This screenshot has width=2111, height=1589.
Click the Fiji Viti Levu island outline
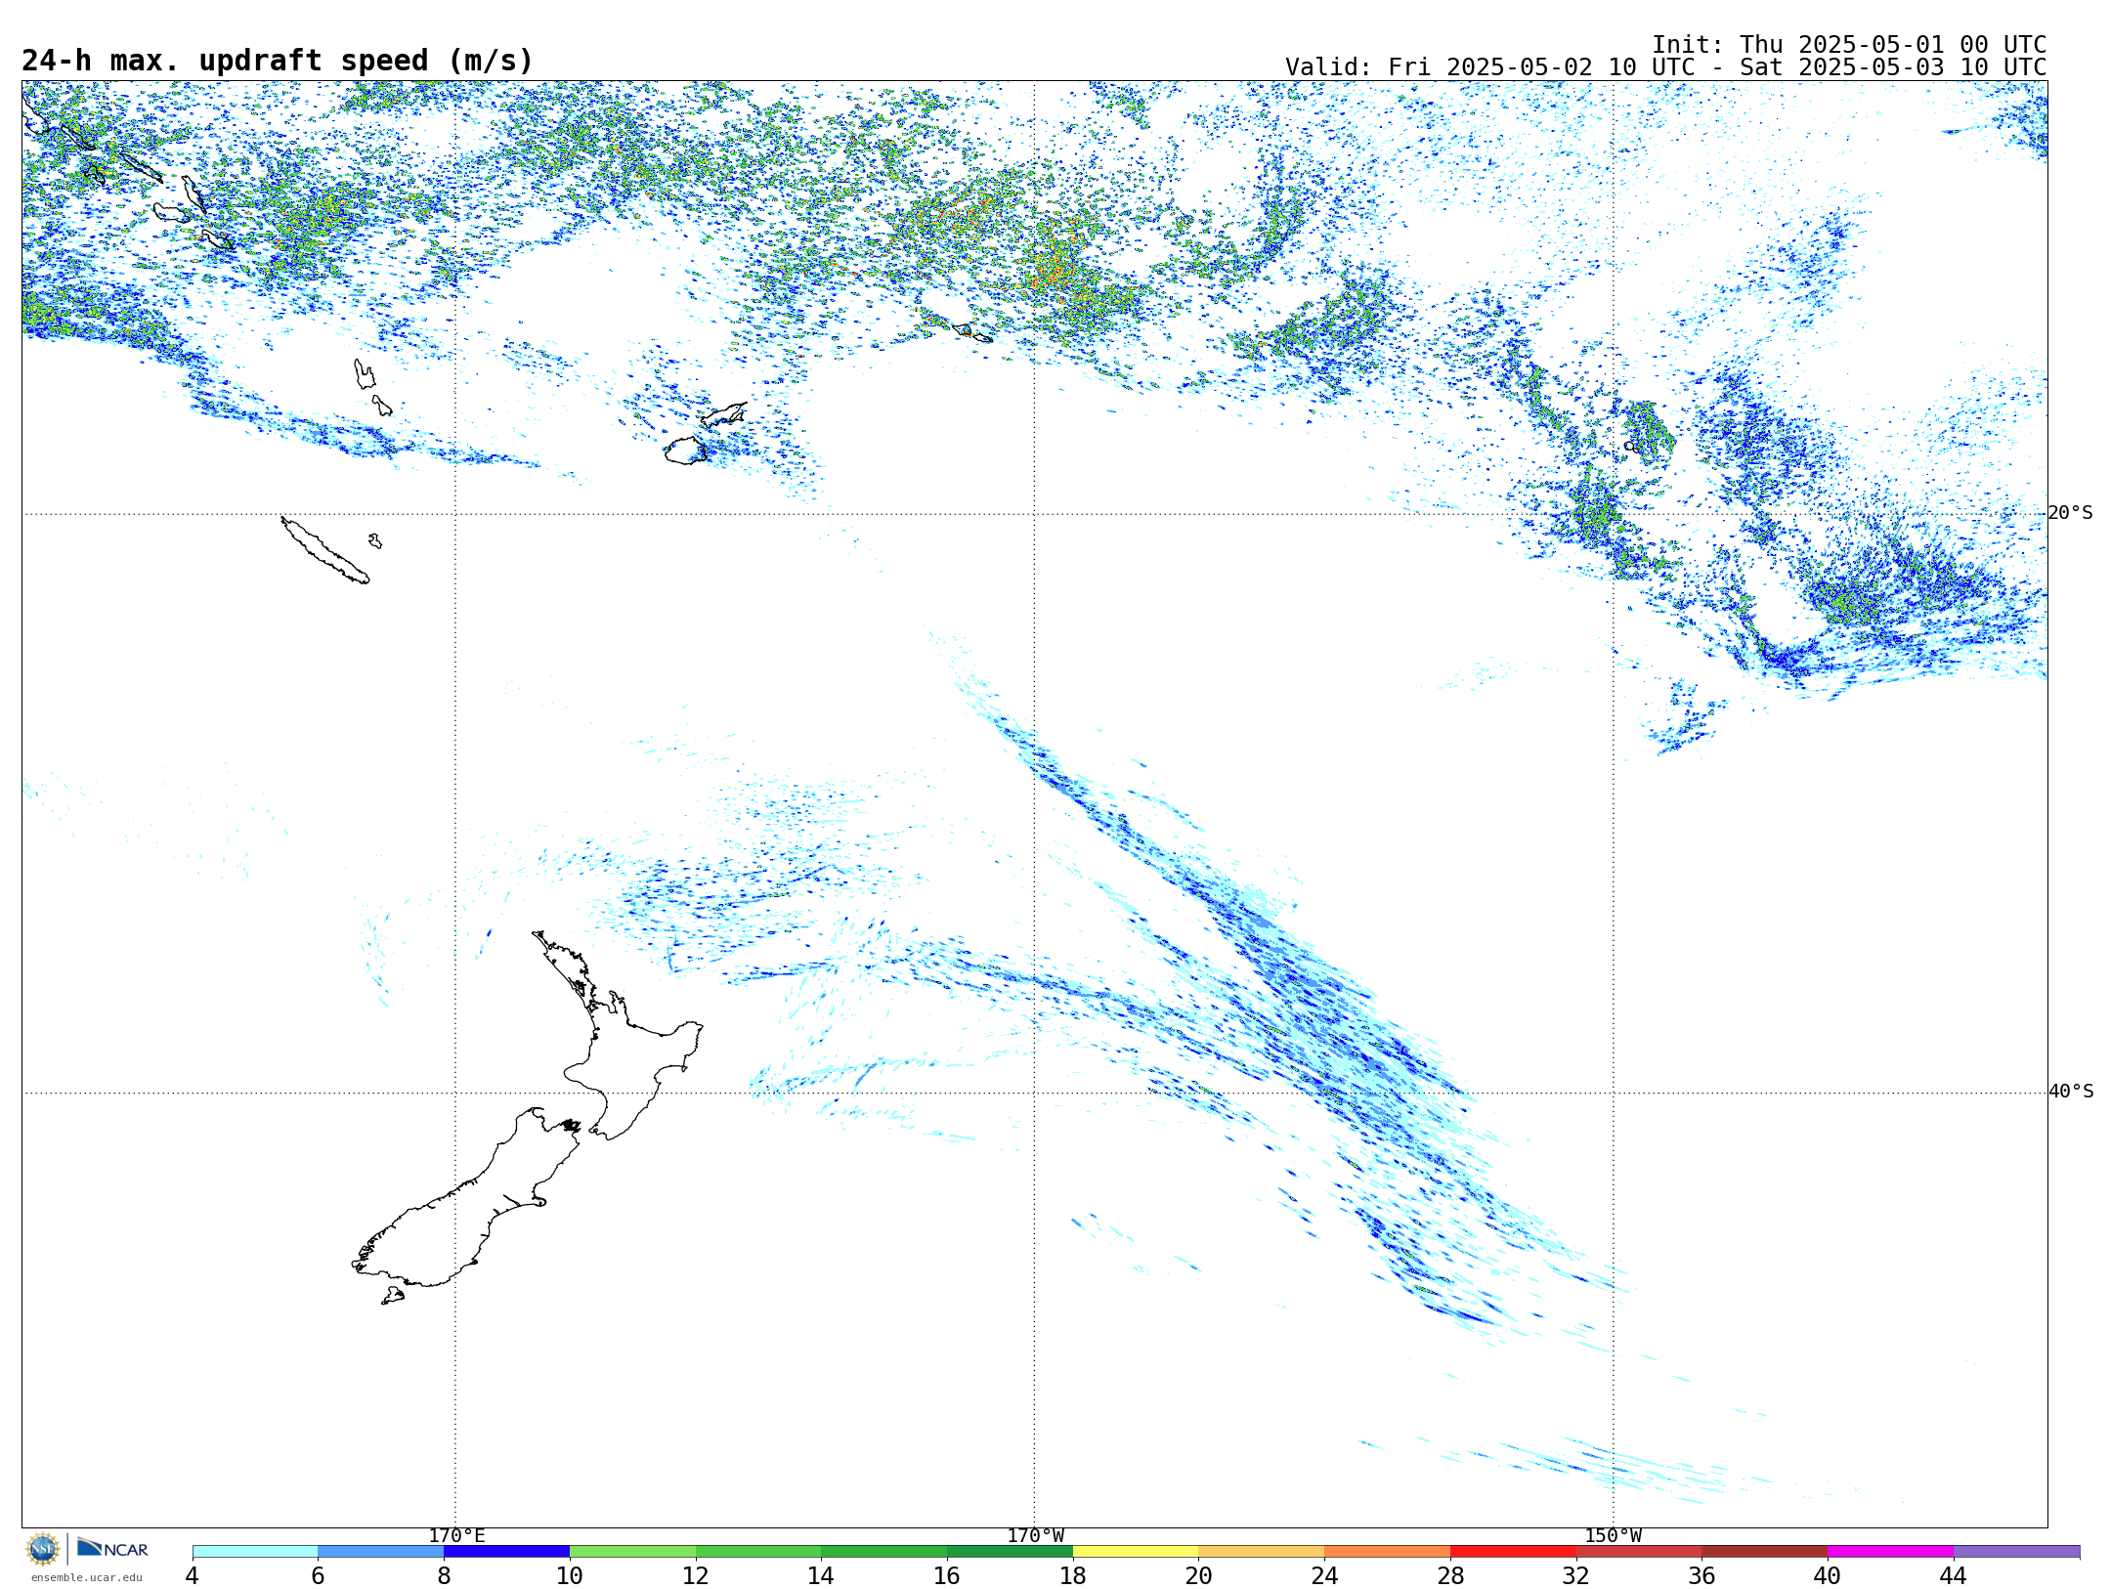[x=684, y=451]
